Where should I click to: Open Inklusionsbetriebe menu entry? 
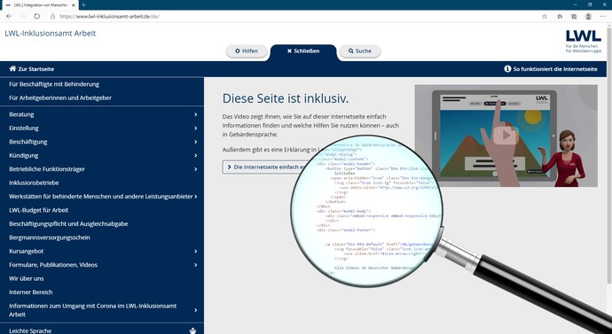coord(34,183)
